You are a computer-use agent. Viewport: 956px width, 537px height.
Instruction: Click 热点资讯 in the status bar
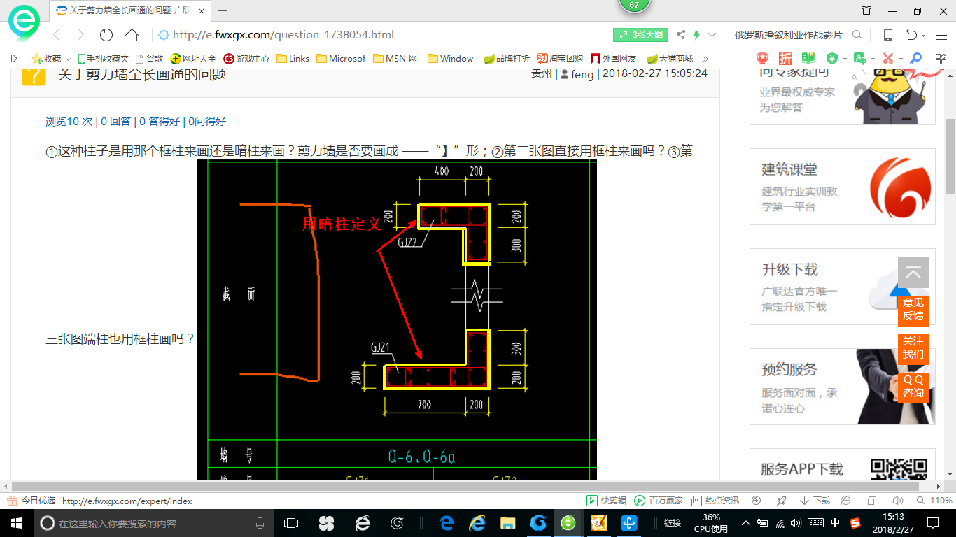(x=715, y=501)
